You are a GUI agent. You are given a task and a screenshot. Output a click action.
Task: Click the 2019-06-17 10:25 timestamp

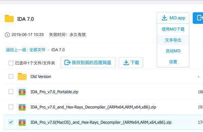point(27,35)
